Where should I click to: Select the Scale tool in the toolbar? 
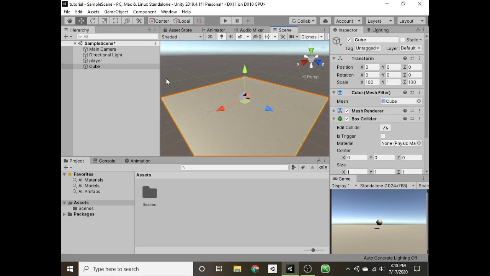pos(104,21)
